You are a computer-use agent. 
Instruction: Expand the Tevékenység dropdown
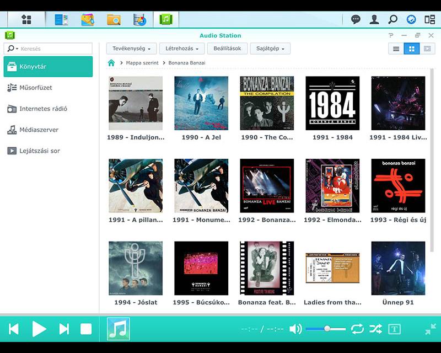point(131,49)
